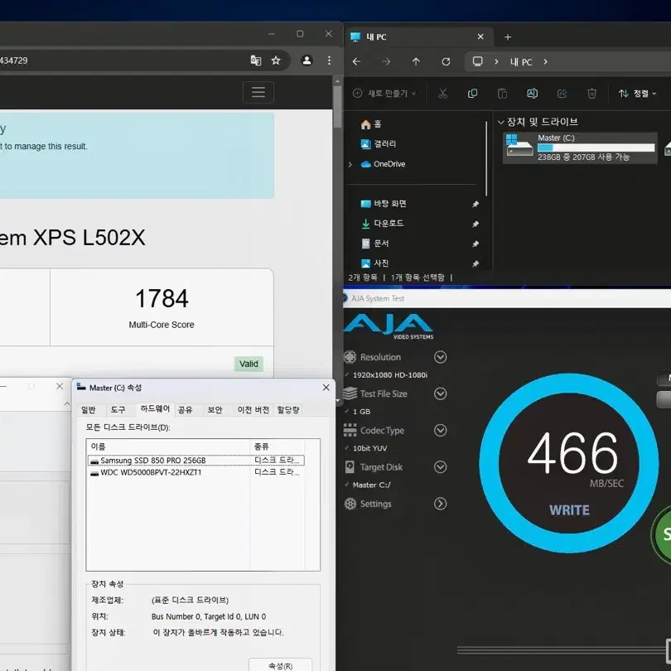Screen dimensions: 671x671
Task: Click the AJA Target Disk icon
Action: [350, 467]
